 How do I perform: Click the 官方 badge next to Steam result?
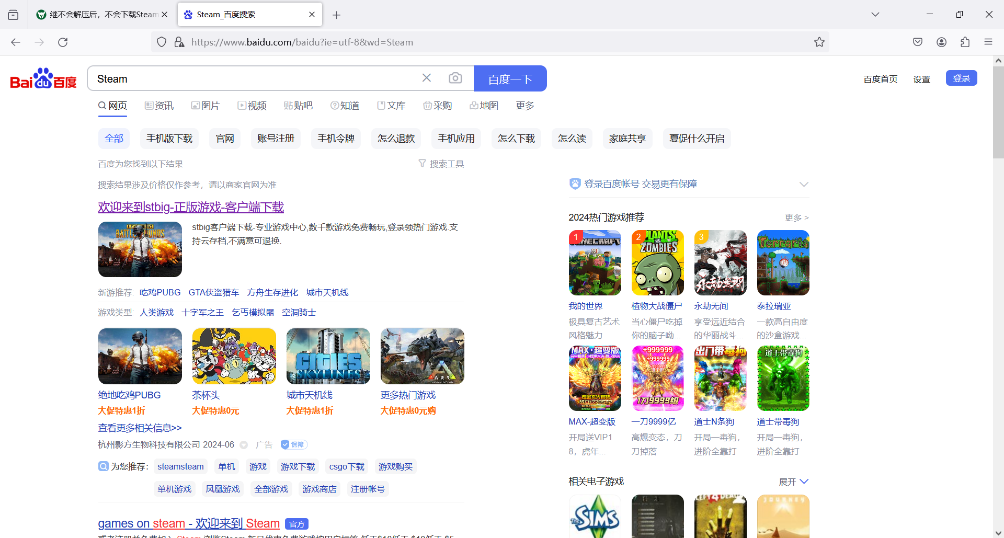pyautogui.click(x=297, y=524)
